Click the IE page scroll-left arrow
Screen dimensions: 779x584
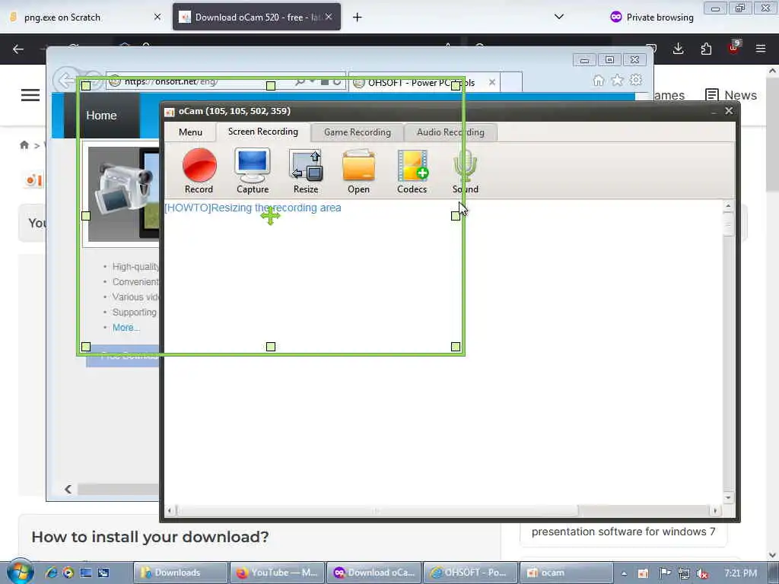68,489
